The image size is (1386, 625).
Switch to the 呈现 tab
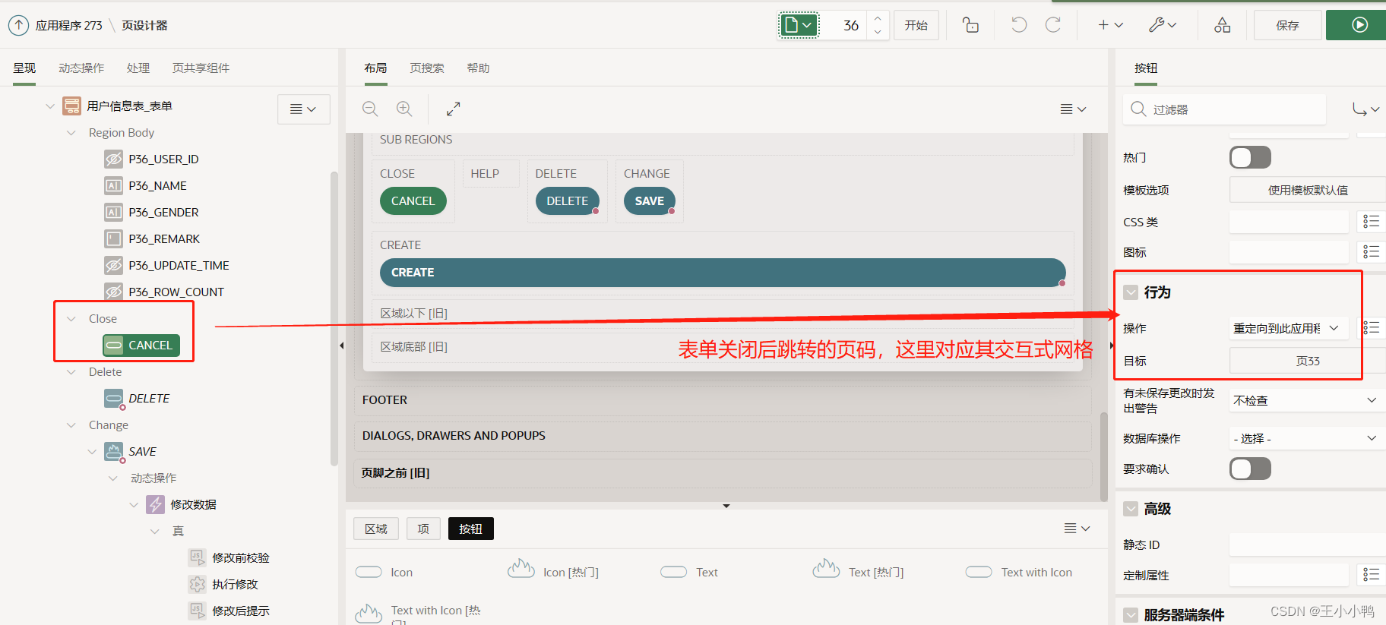[x=24, y=68]
